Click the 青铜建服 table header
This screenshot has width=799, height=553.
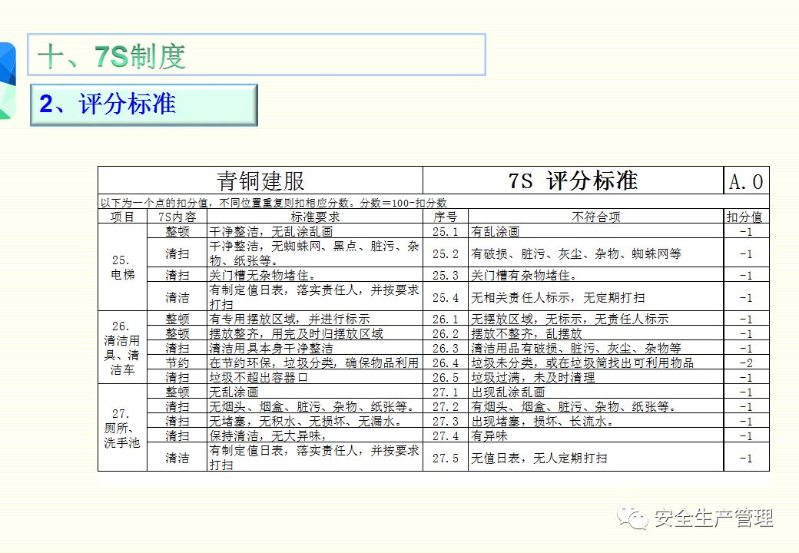[x=260, y=180]
